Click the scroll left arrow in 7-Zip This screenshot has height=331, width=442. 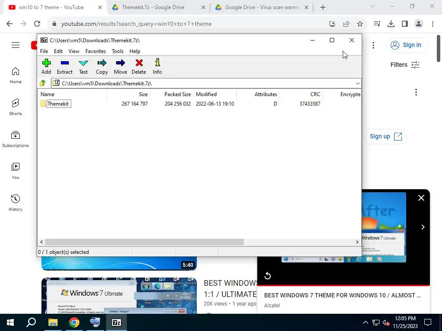point(42,242)
